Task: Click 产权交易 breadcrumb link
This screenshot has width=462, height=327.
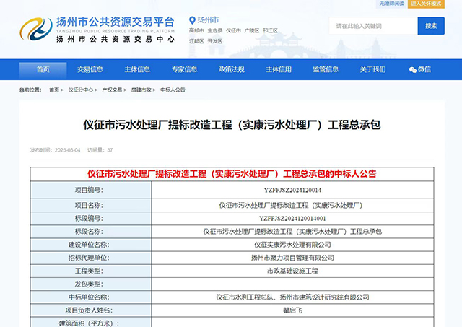Action: click(x=112, y=90)
